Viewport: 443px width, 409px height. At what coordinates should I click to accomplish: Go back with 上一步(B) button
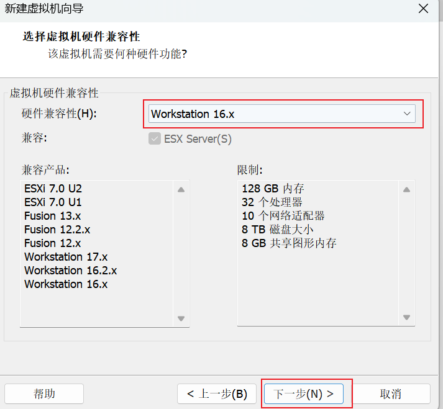point(217,393)
